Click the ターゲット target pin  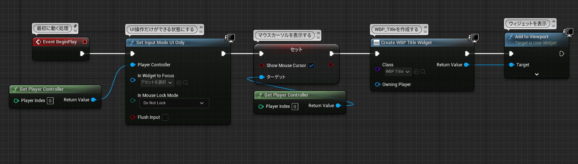(x=261, y=77)
